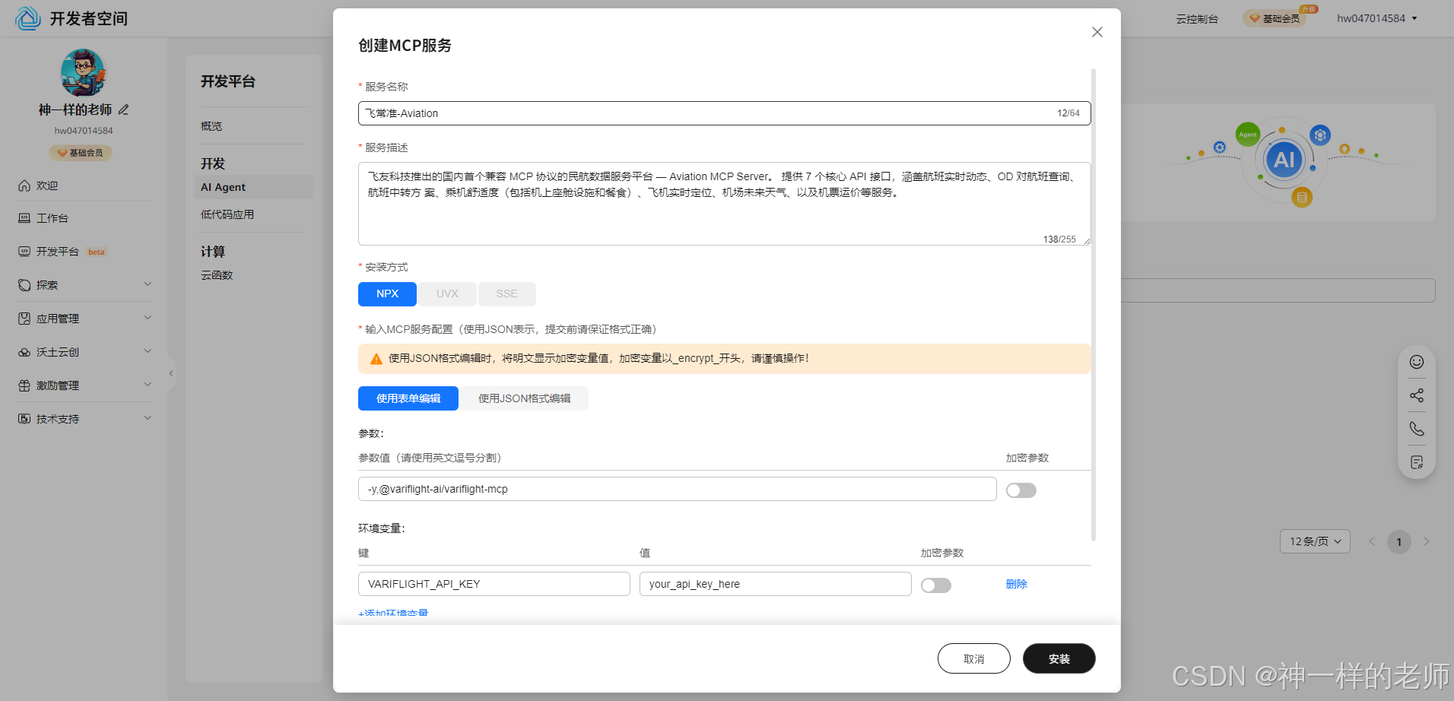Open the 欢迎 home icon
Screen dimensions: 1454x701
point(24,186)
